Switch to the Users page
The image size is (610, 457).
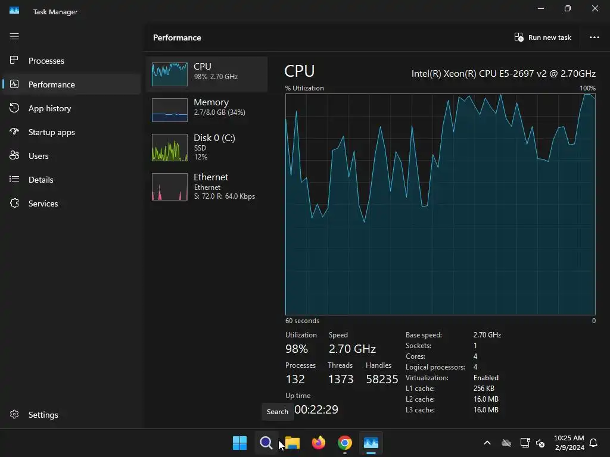point(39,156)
